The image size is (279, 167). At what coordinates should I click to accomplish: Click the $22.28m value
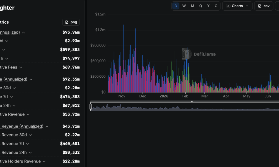click(x=71, y=161)
